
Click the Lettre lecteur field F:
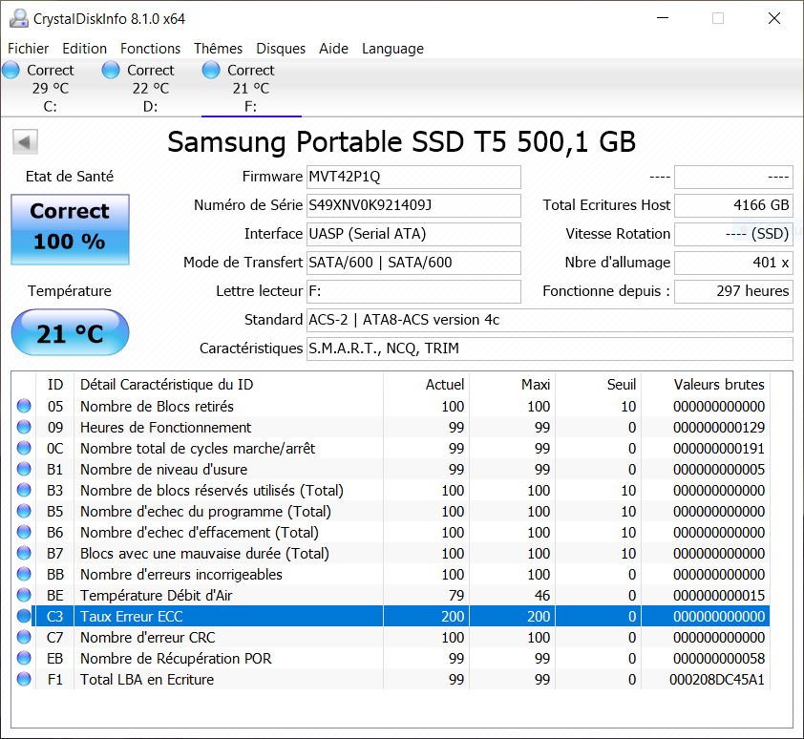click(x=413, y=292)
